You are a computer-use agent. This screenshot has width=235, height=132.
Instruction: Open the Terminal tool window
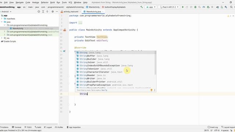(17, 127)
